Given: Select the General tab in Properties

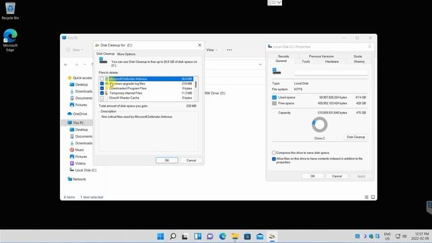Looking at the screenshot, I should pyautogui.click(x=281, y=61).
